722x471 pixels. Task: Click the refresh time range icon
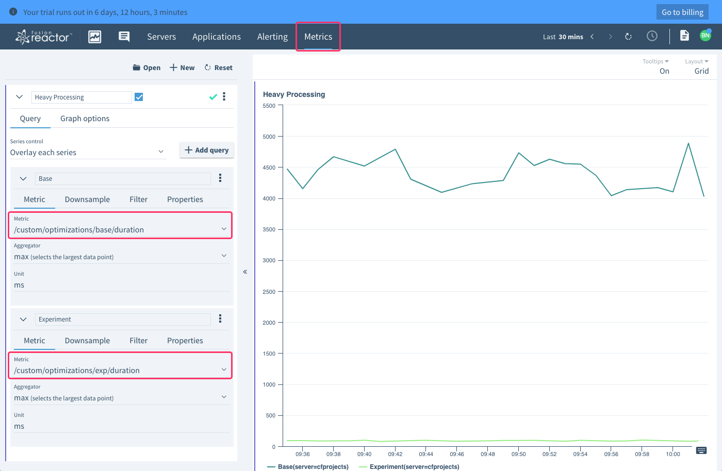click(x=628, y=37)
